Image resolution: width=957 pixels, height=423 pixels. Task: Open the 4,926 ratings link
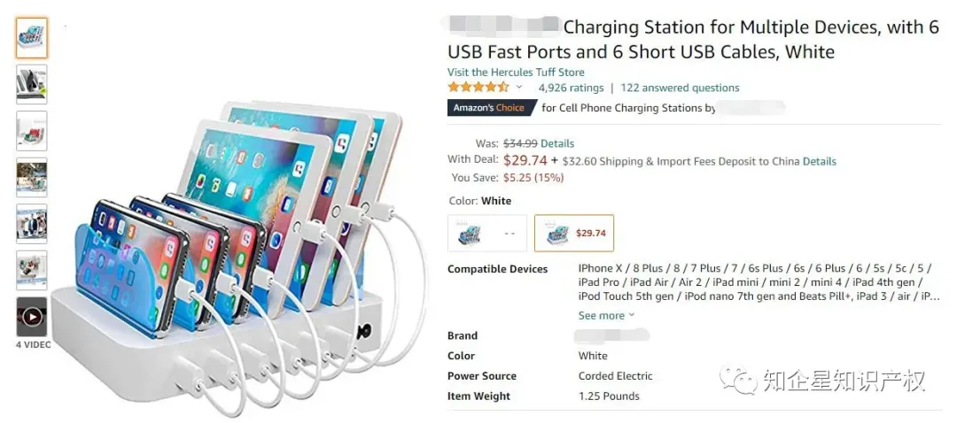(x=571, y=88)
